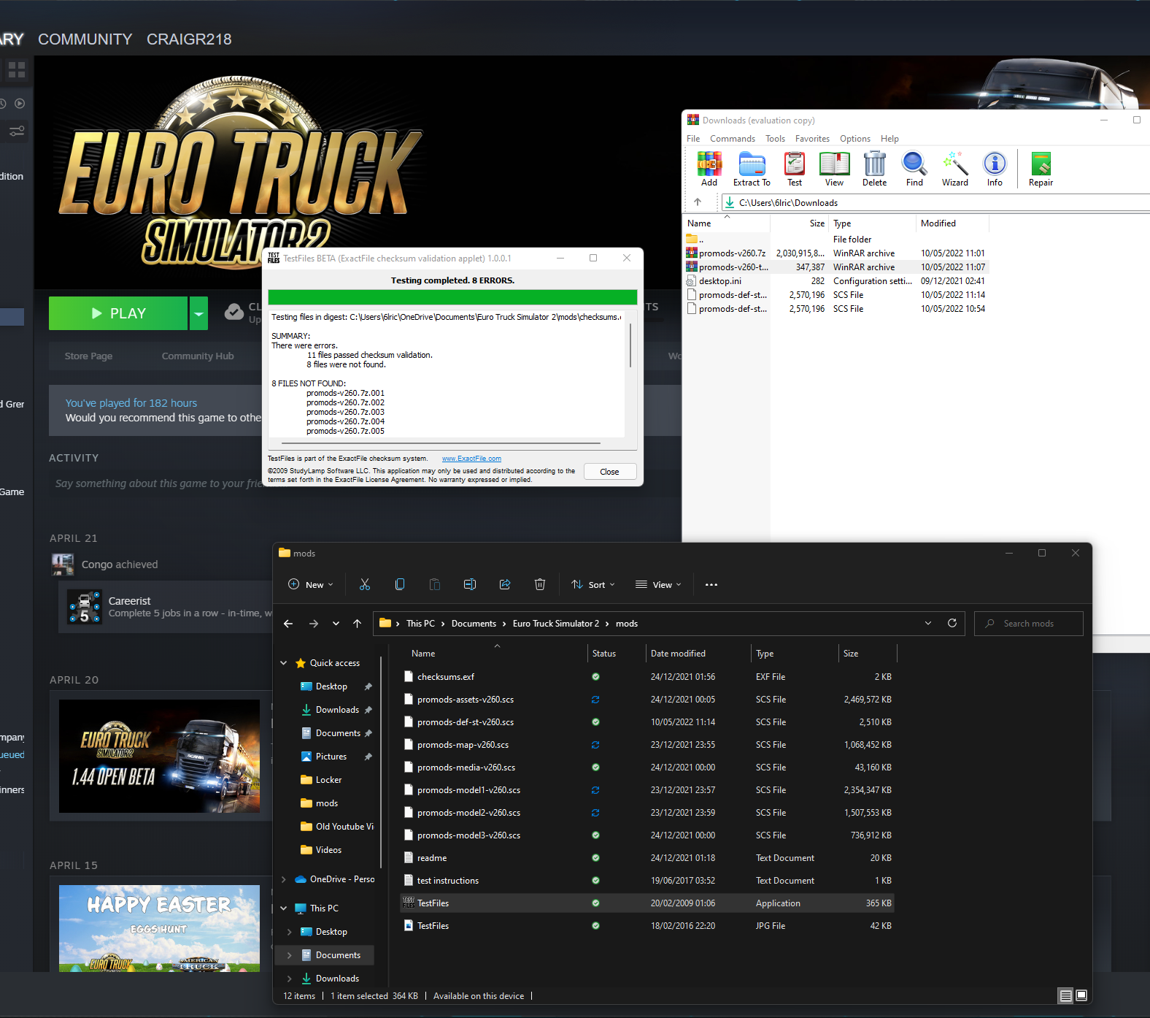This screenshot has width=1150, height=1018.
Task: Click the green Steam PLAY button
Action: pyautogui.click(x=118, y=313)
